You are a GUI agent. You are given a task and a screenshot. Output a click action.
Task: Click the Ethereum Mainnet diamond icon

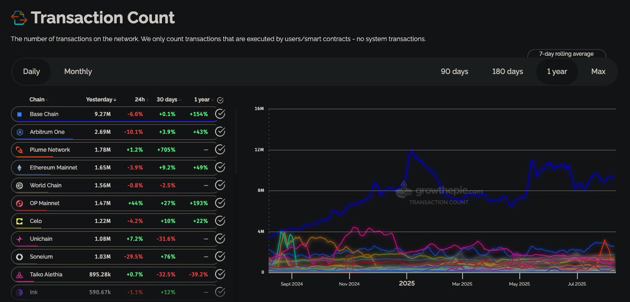tap(19, 168)
